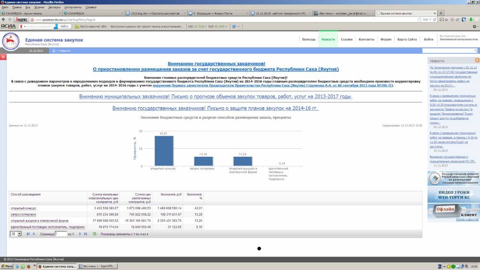Open "Карта Сайта" in top navigation
The image size is (480, 270).
coord(407,39)
